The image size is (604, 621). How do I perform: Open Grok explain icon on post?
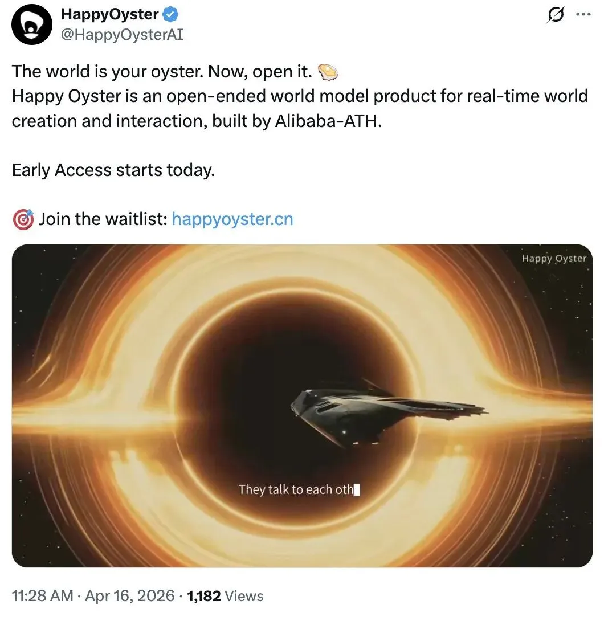pos(556,15)
